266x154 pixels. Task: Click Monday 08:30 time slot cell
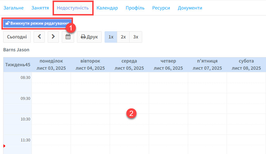(x=51, y=77)
